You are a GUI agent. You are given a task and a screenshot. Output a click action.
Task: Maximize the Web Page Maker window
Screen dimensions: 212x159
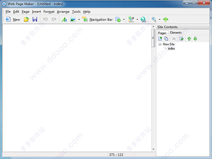tap(194, 3)
